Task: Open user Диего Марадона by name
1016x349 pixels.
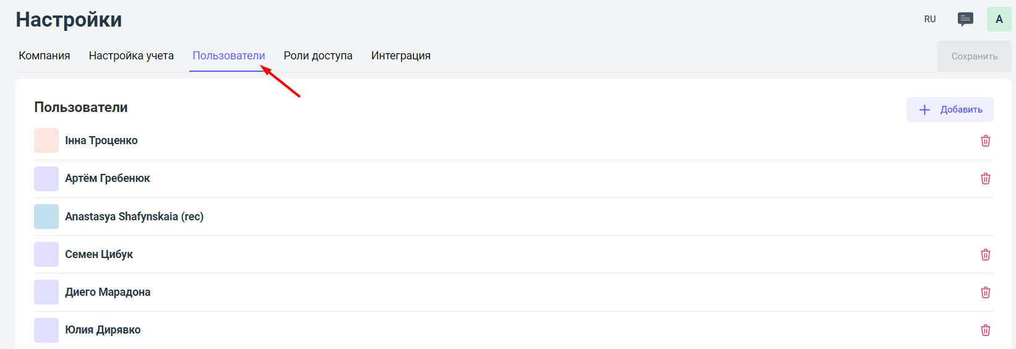Action: click(x=108, y=292)
